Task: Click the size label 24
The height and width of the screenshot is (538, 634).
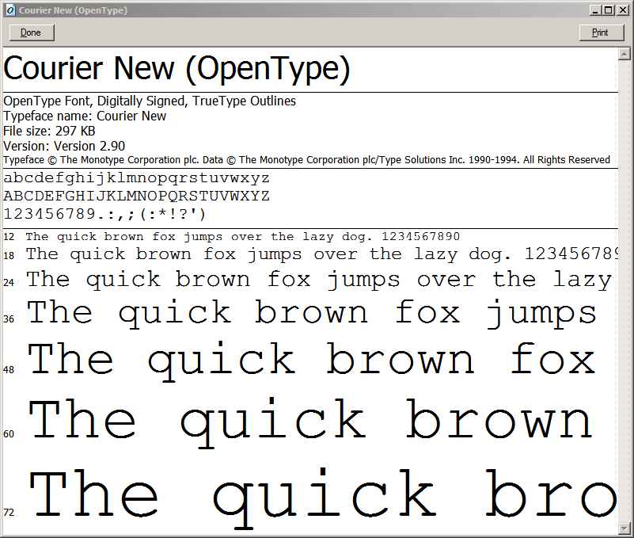Action: pyautogui.click(x=9, y=282)
